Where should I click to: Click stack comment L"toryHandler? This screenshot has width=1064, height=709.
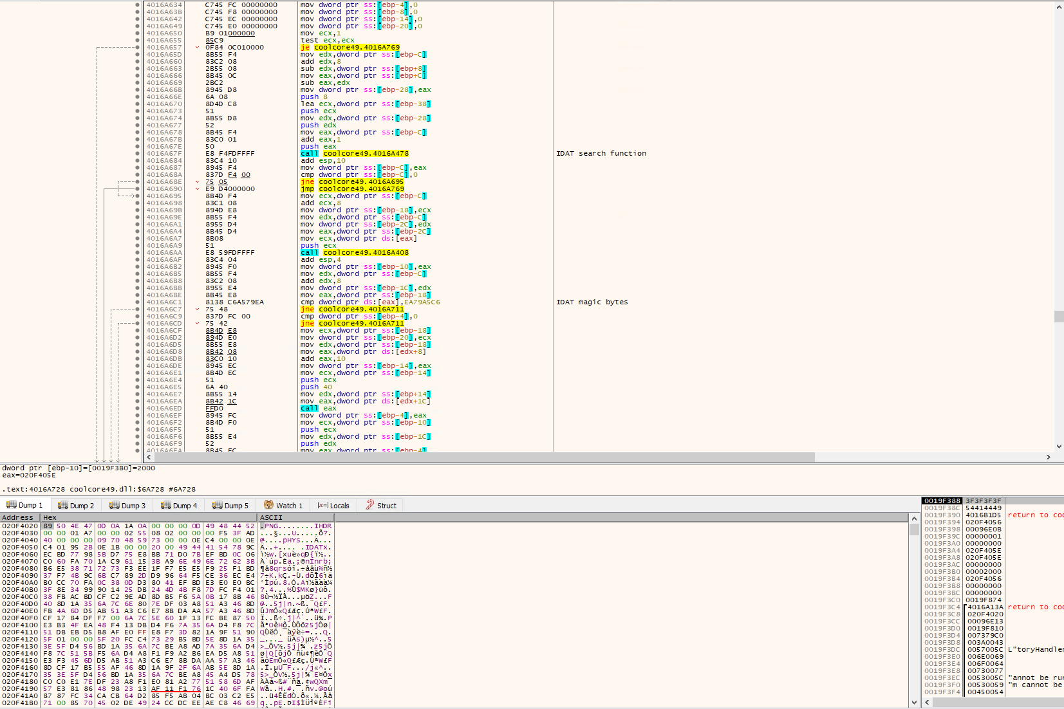[x=1036, y=649]
